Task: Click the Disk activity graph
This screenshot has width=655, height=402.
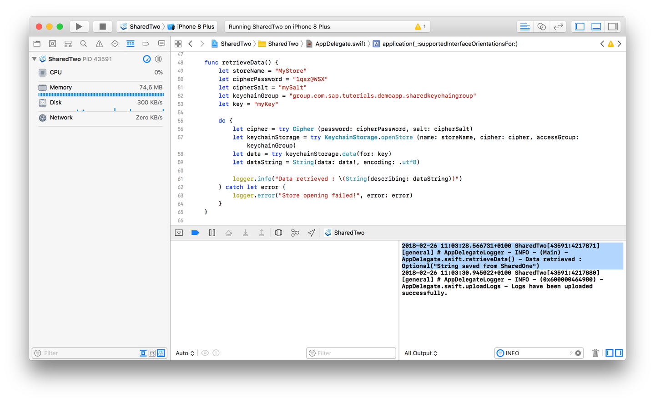Action: pos(101,109)
